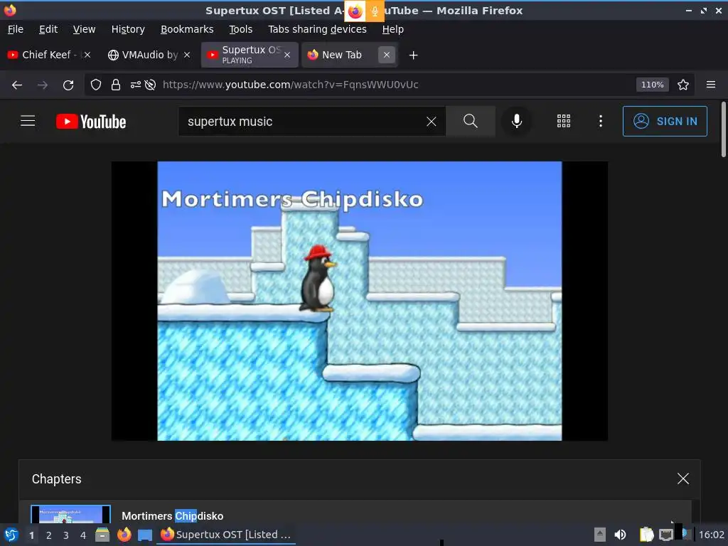The width and height of the screenshot is (728, 546).
Task: Open the Firefox hamburger application menu
Action: (x=711, y=85)
